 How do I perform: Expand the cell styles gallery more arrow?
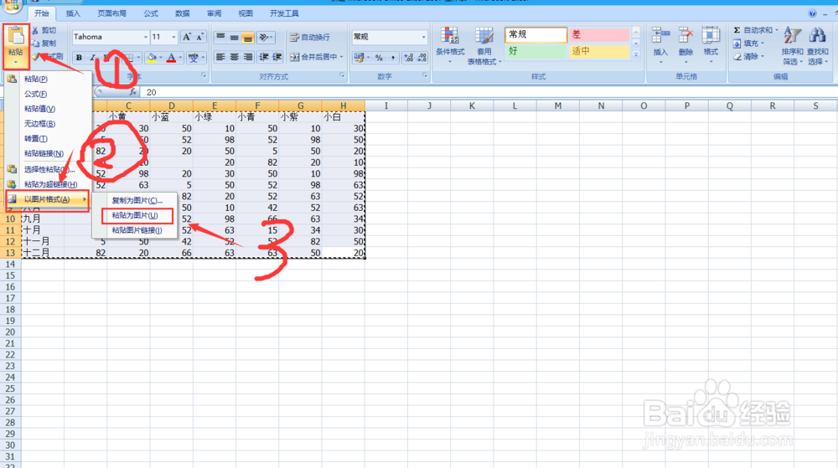[x=636, y=54]
